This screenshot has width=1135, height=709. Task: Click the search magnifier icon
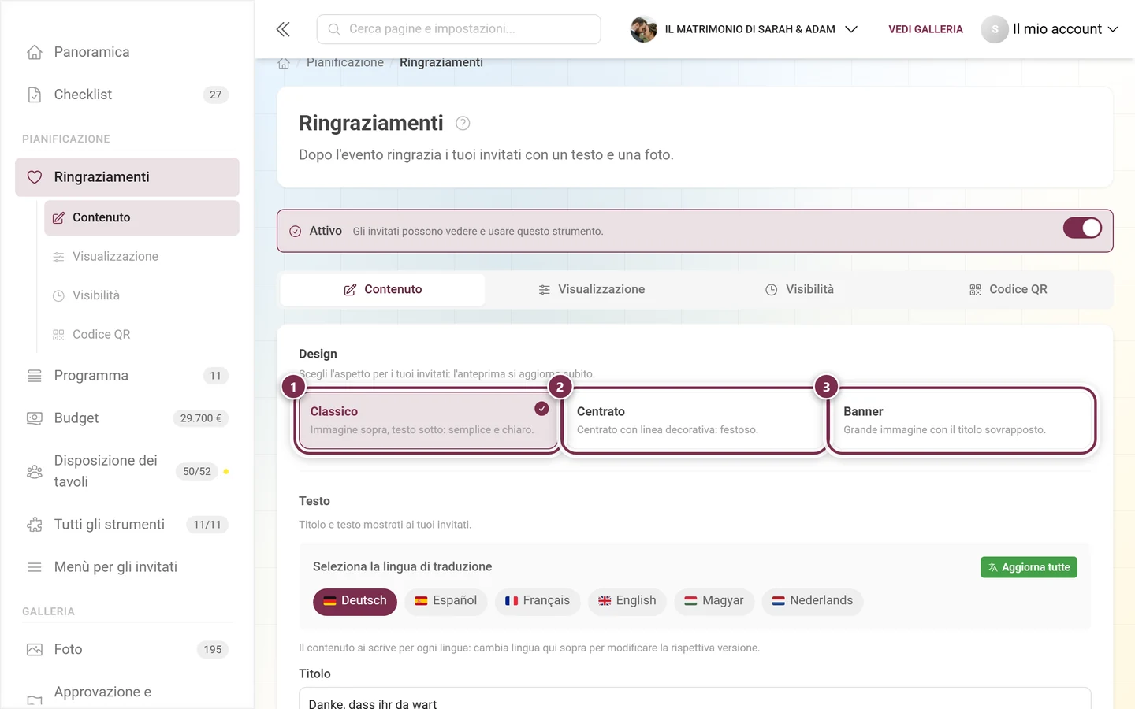[x=334, y=29]
